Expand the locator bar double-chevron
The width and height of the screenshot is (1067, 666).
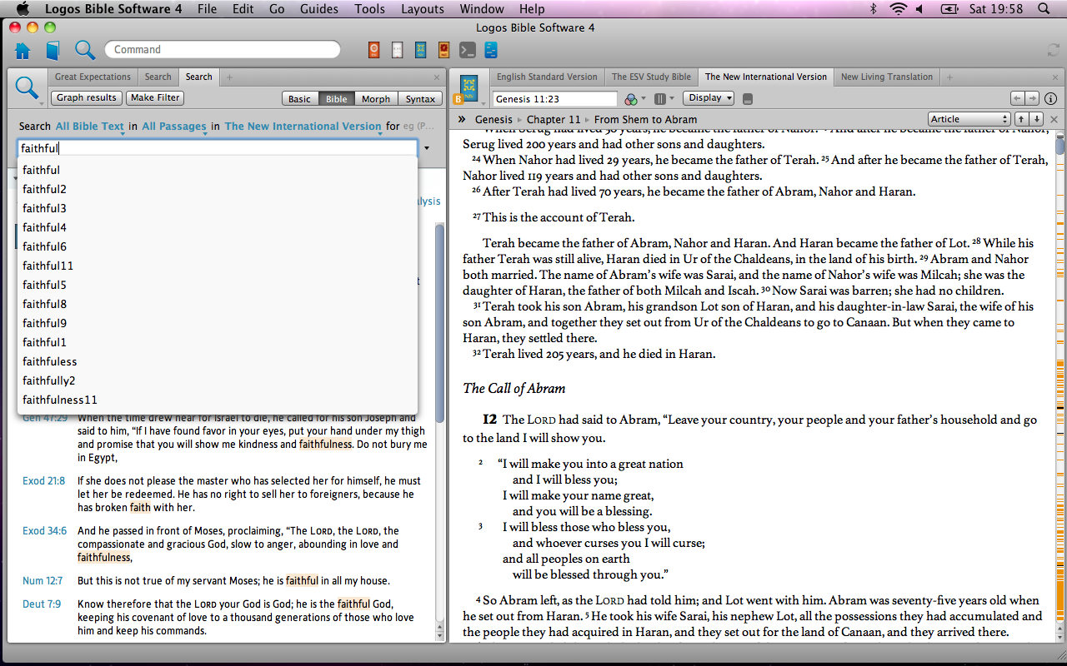pyautogui.click(x=462, y=119)
